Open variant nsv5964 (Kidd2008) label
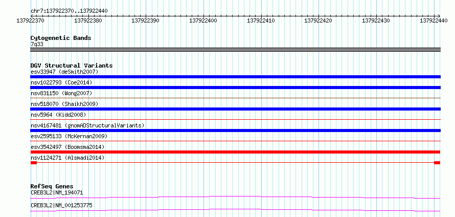 [x=58, y=115]
